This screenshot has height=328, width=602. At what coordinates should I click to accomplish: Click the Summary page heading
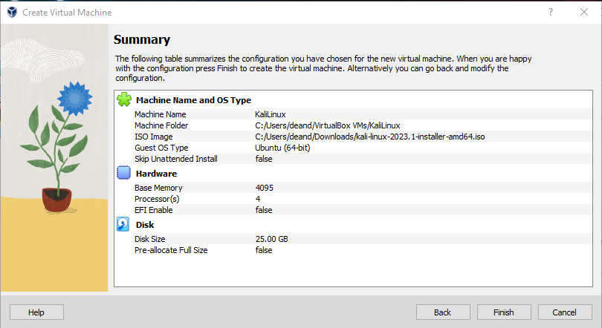coord(142,39)
